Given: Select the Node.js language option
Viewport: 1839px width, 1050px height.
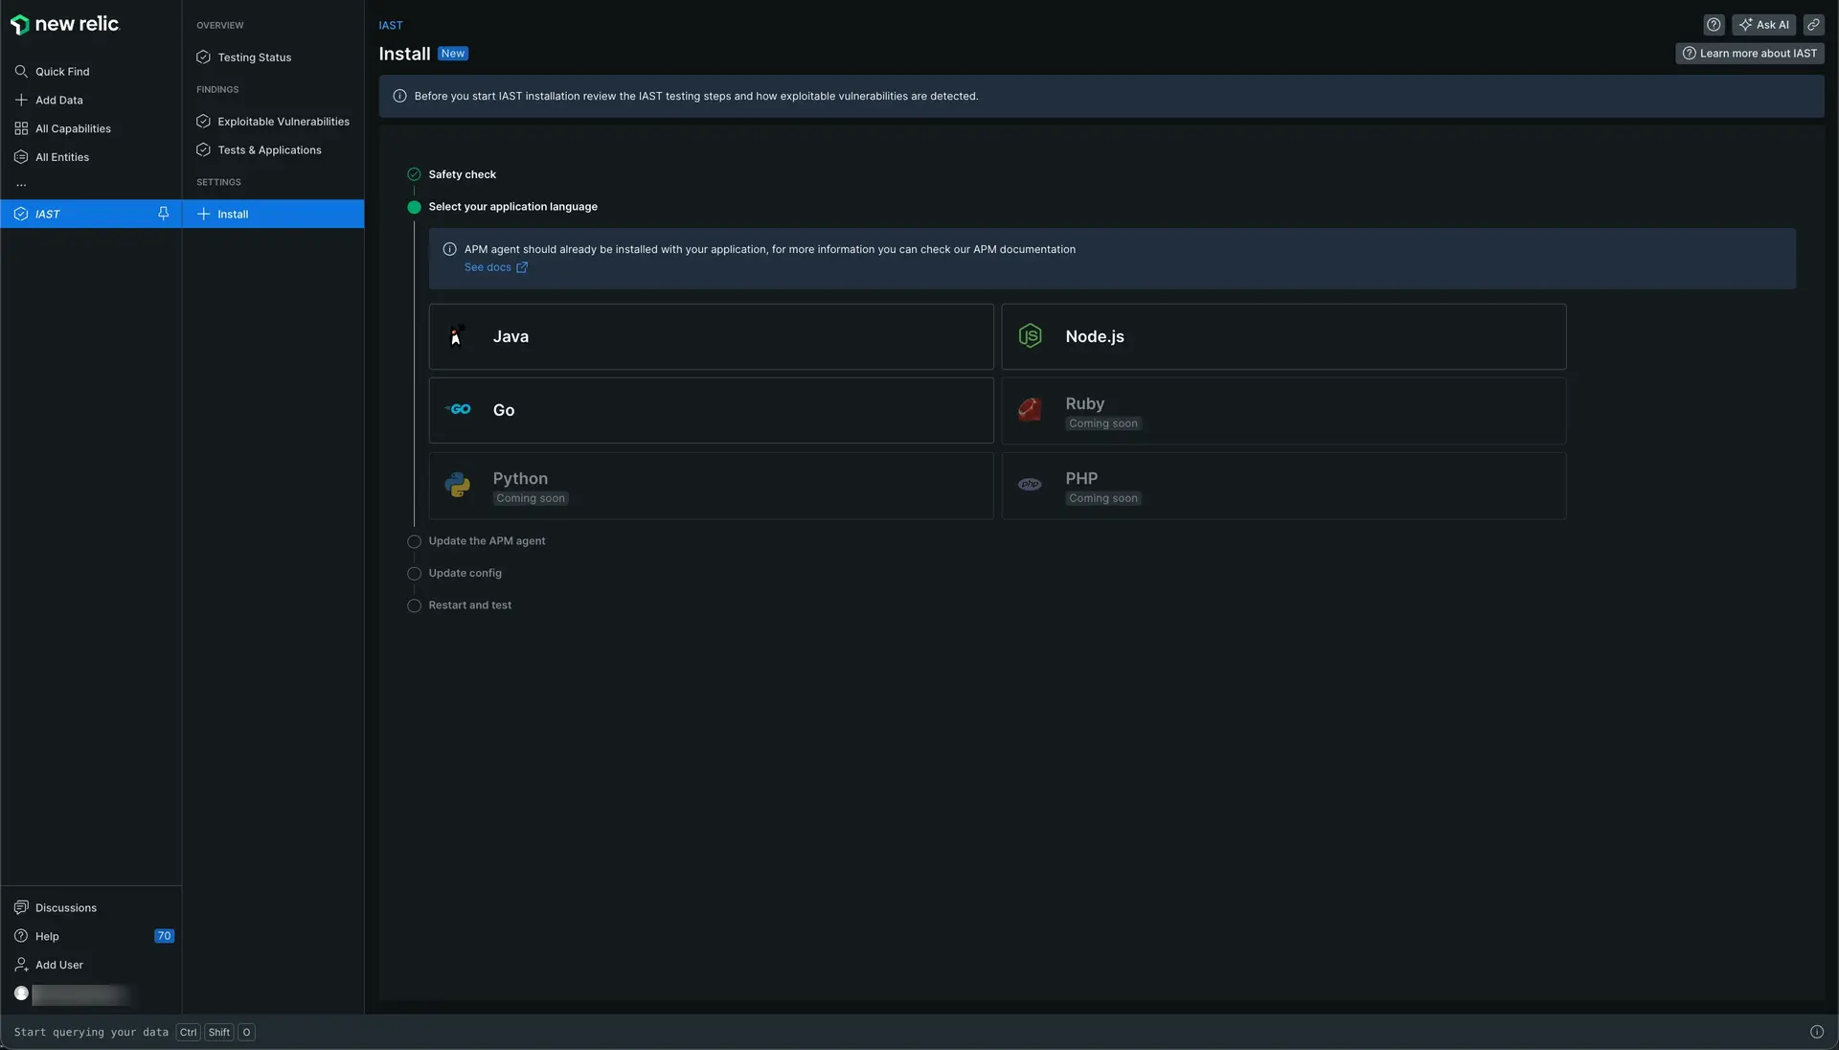Looking at the screenshot, I should [1283, 336].
